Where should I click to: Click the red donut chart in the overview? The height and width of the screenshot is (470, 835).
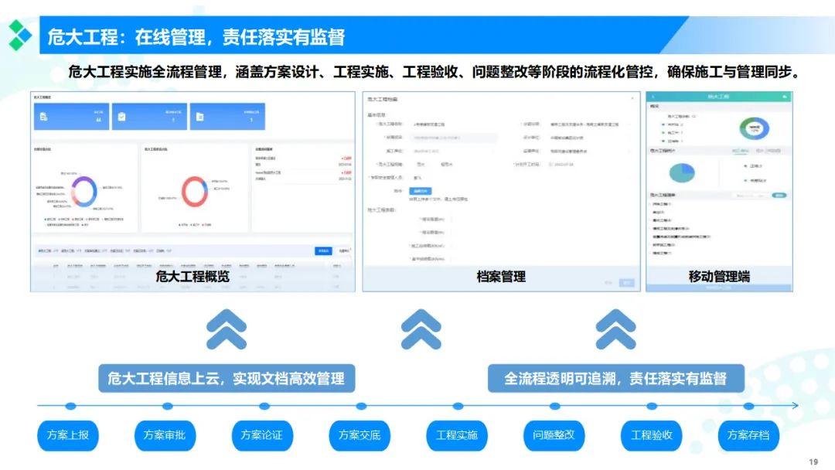pyautogui.click(x=194, y=191)
